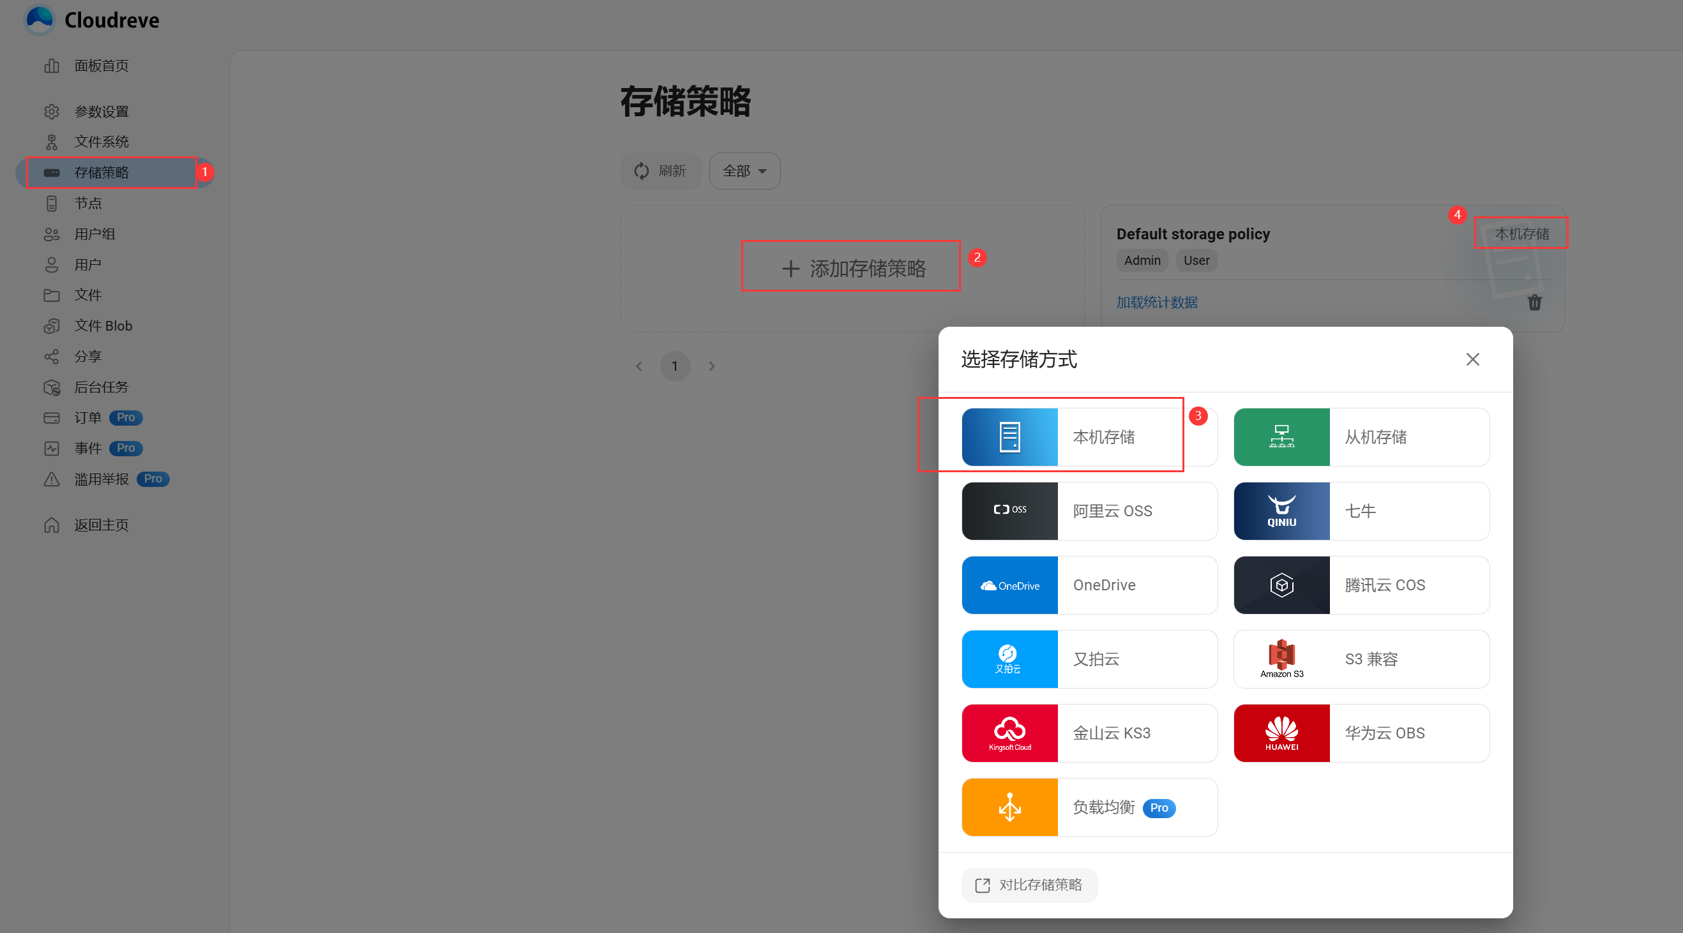Click the 选择存储方式 dialog title

[1018, 359]
